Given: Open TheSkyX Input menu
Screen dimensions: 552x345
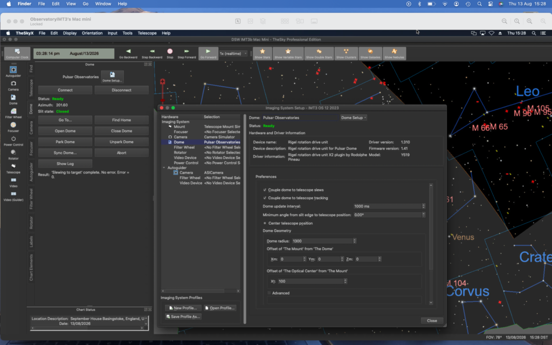Looking at the screenshot, I should pos(112,33).
